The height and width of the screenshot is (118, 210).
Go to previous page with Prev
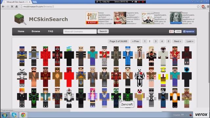(136, 41)
